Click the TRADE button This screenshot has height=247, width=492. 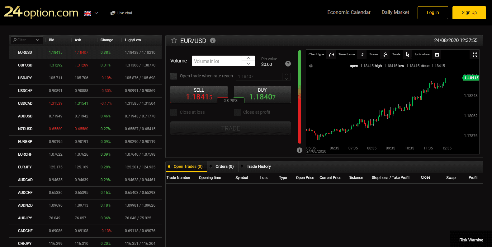[230, 128]
